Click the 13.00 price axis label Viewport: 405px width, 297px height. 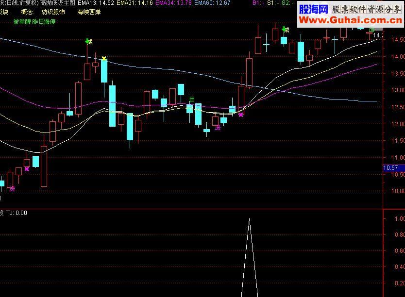398,90
